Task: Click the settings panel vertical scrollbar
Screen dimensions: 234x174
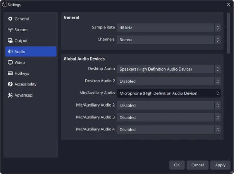Action: point(228,33)
